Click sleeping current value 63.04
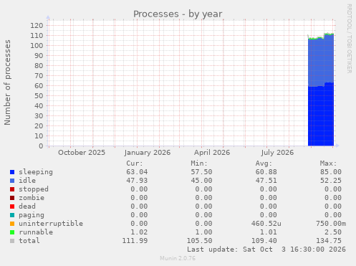Viewport: 356px width, 266px height. coord(137,172)
